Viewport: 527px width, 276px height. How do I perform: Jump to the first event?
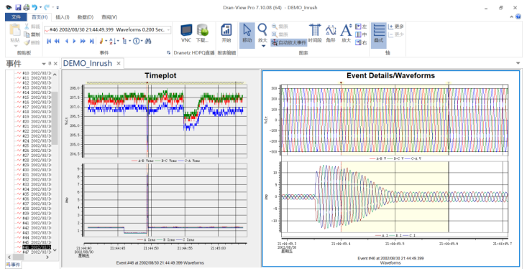(x=49, y=41)
